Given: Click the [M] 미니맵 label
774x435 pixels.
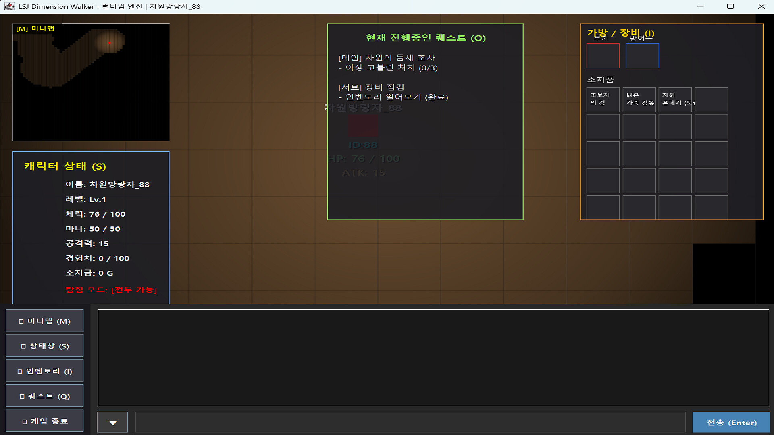Looking at the screenshot, I should click(35, 29).
